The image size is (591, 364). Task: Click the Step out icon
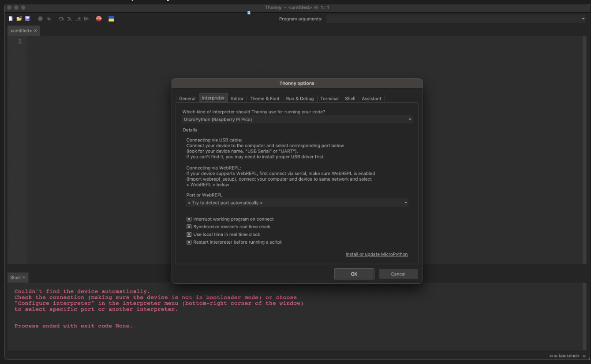click(x=78, y=19)
